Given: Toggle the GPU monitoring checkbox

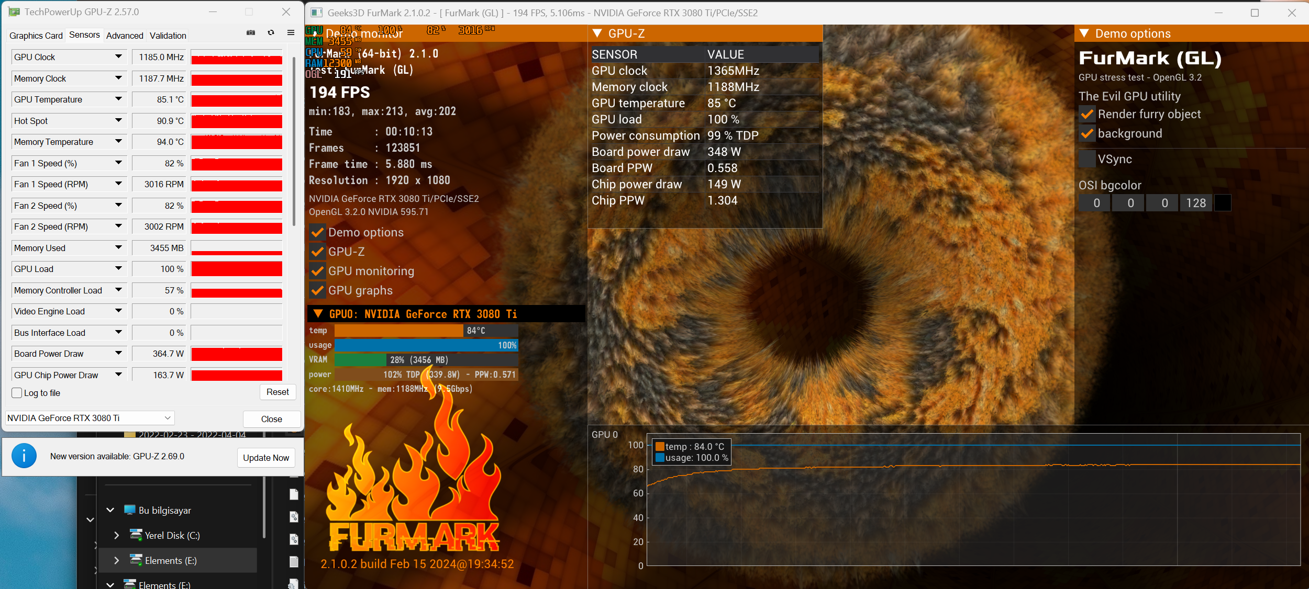Looking at the screenshot, I should [317, 271].
